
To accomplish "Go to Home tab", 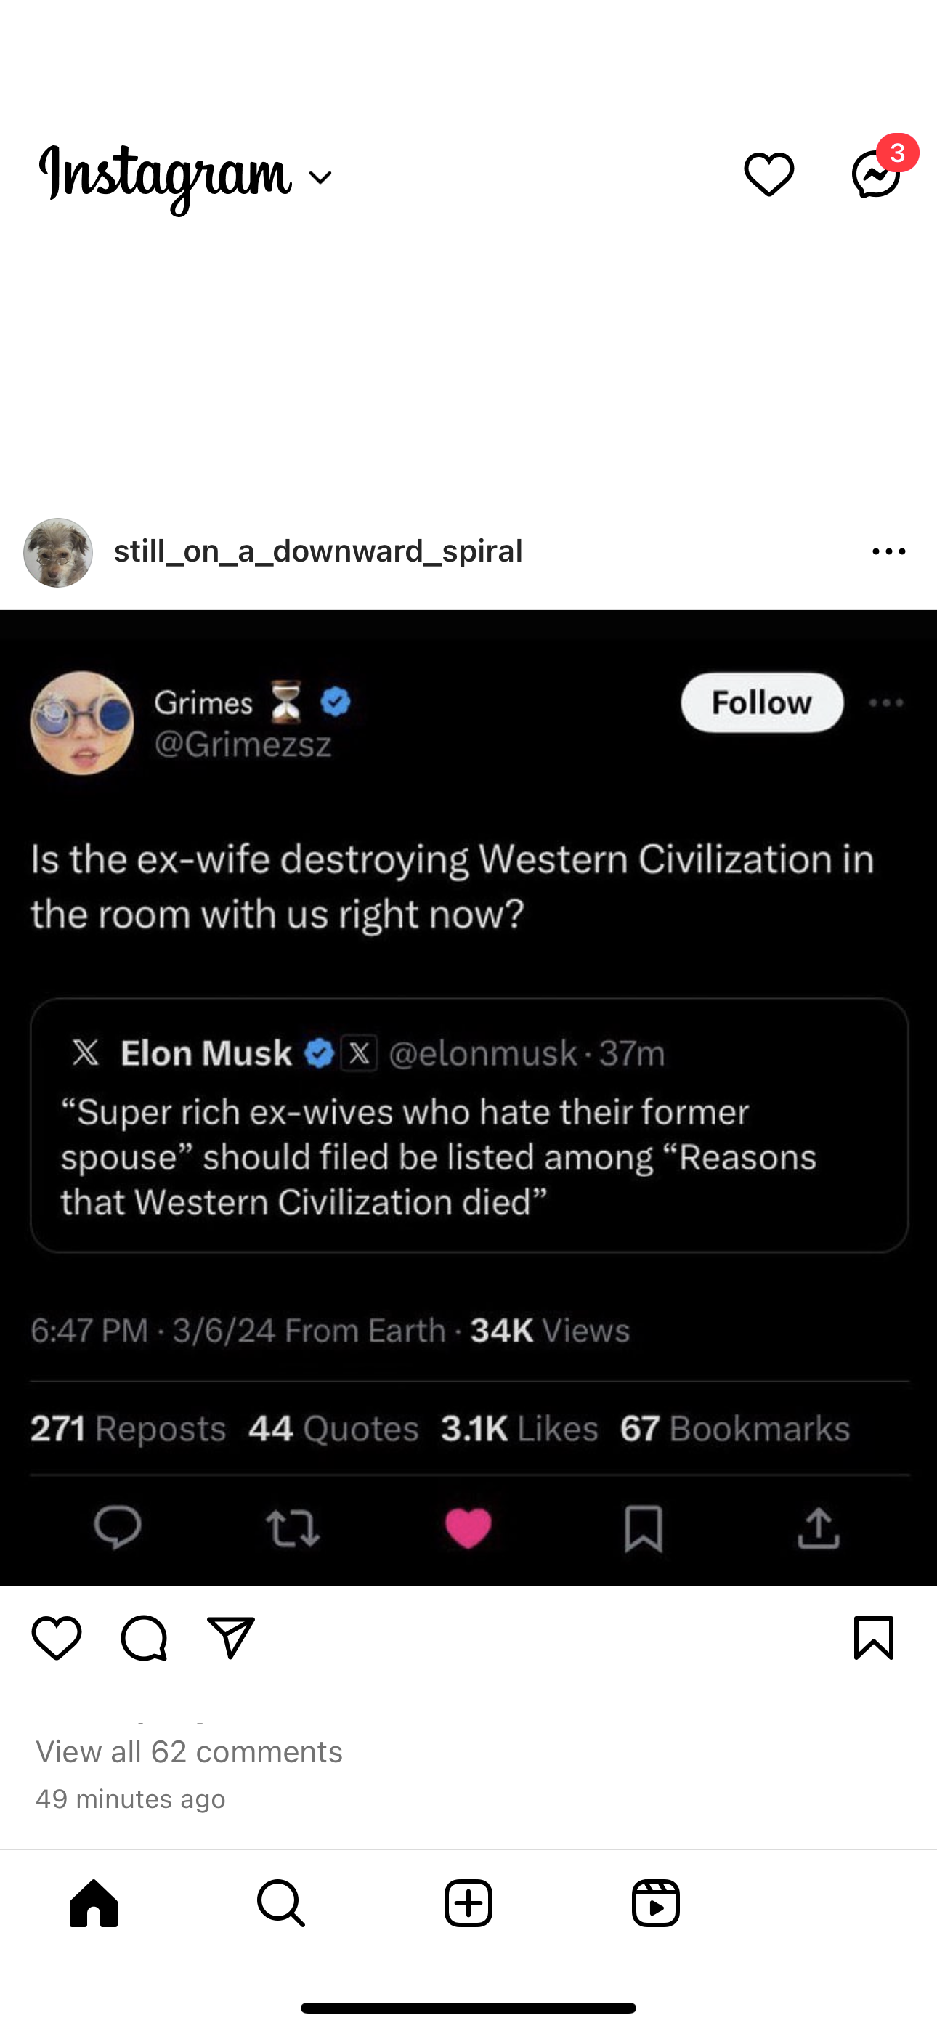I will pos(94,1902).
